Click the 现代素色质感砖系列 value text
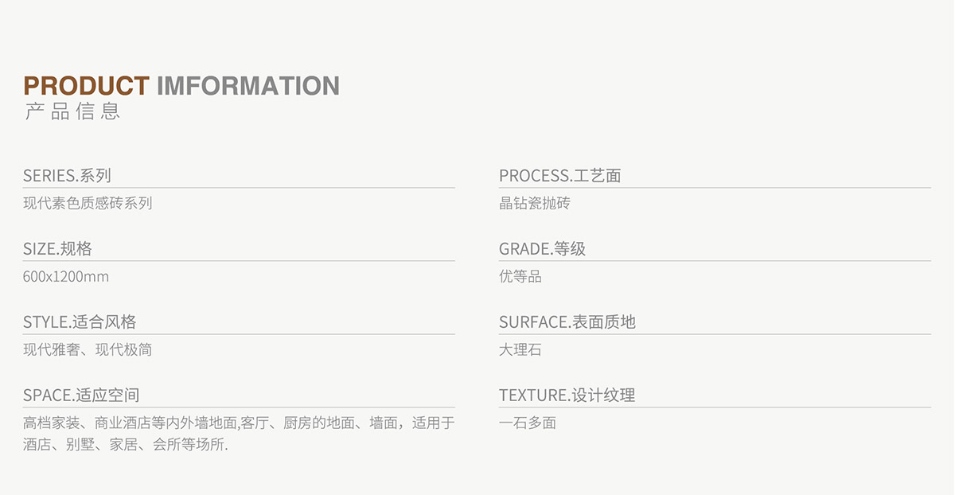The image size is (955, 495). (x=88, y=204)
